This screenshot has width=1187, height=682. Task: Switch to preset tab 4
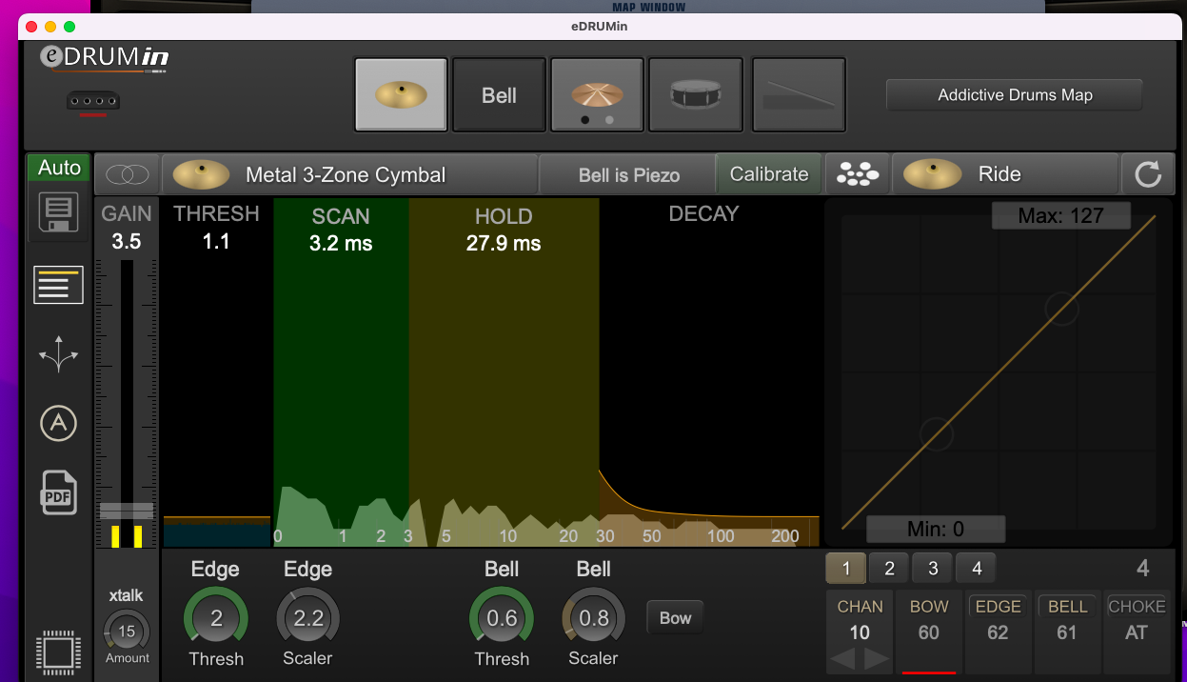click(976, 569)
